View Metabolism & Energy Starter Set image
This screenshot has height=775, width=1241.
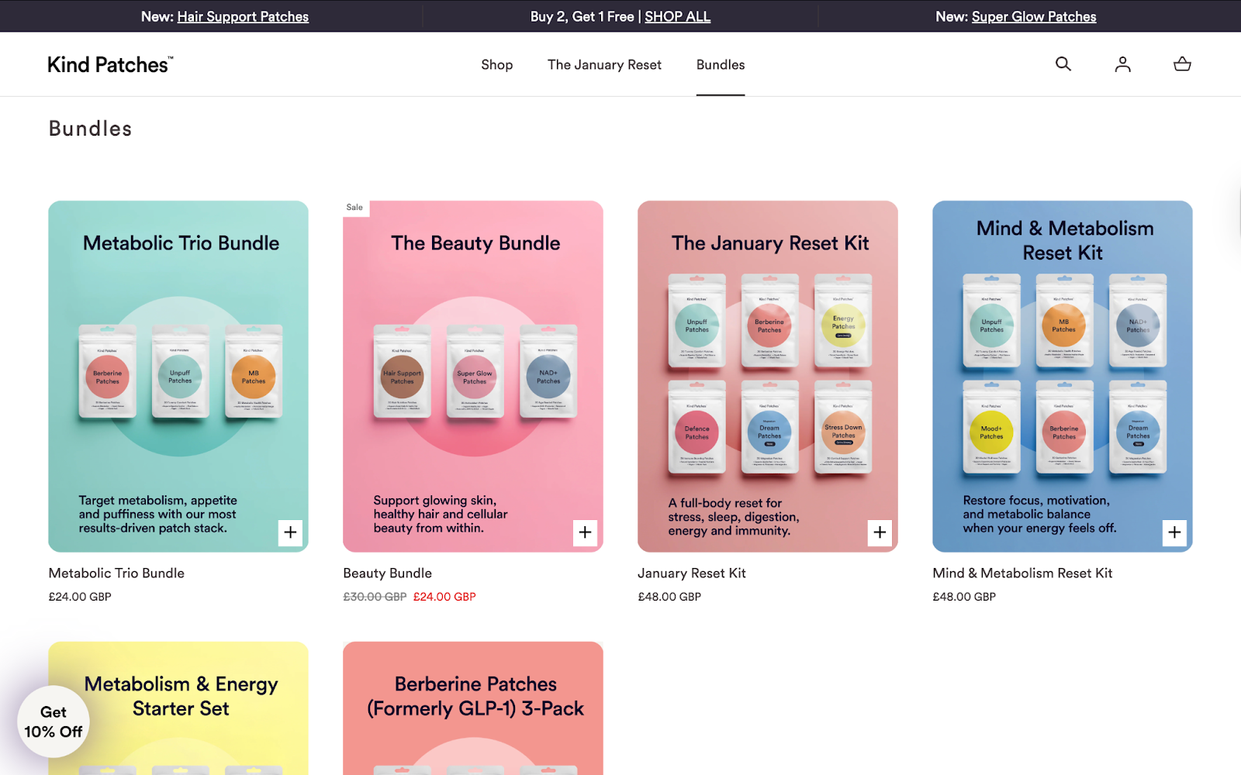pos(178,708)
